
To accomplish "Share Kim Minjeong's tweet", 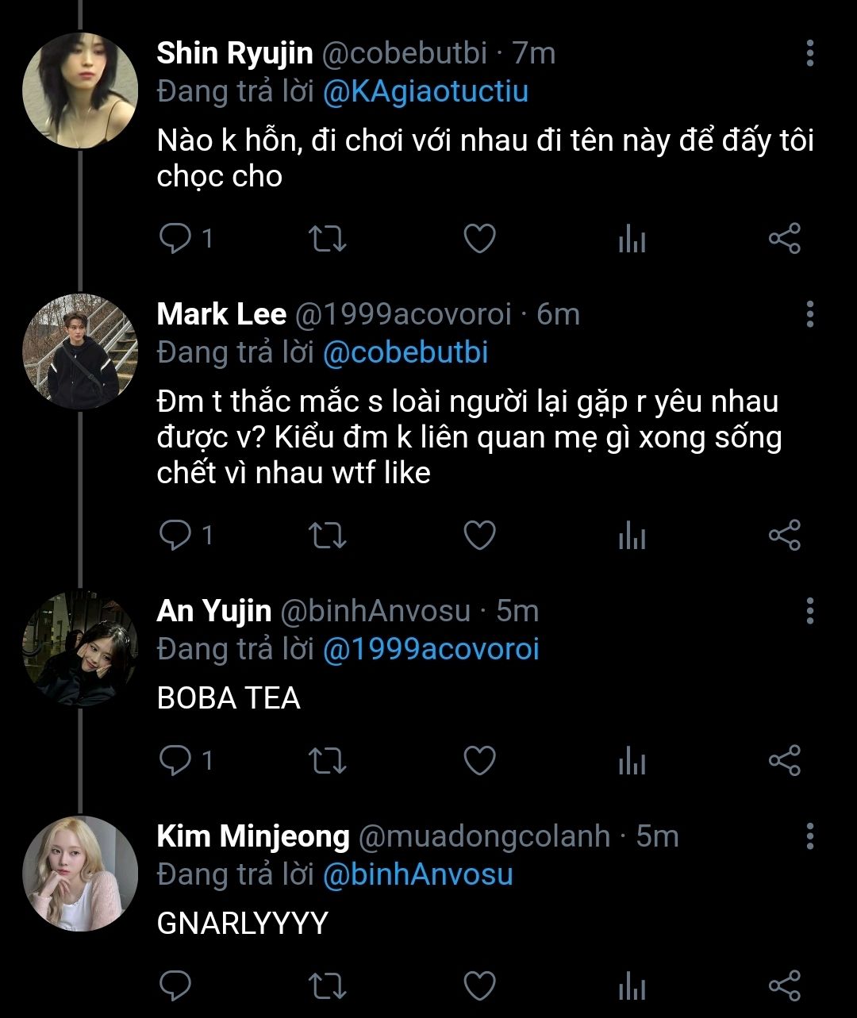I will click(784, 986).
